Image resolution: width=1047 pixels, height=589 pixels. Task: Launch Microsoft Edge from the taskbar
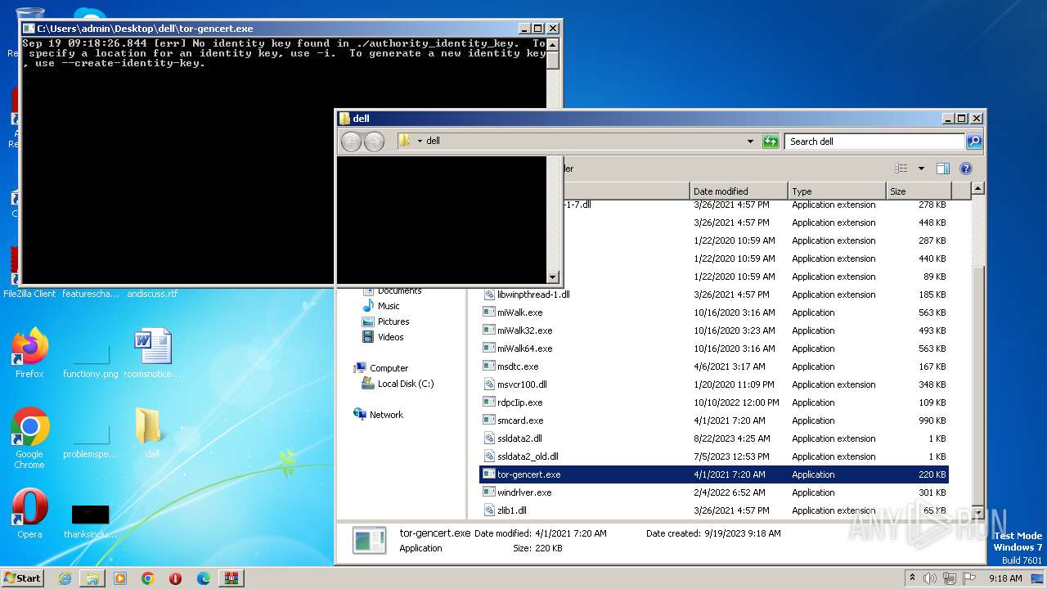pyautogui.click(x=204, y=578)
